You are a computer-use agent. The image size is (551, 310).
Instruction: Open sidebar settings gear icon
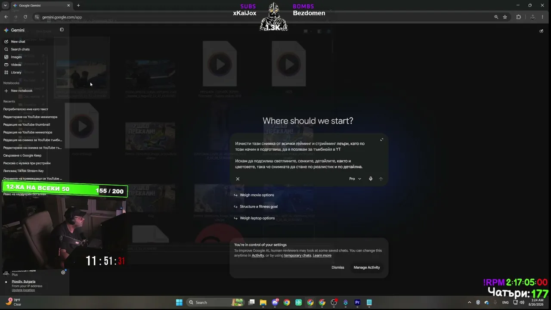[63, 272]
